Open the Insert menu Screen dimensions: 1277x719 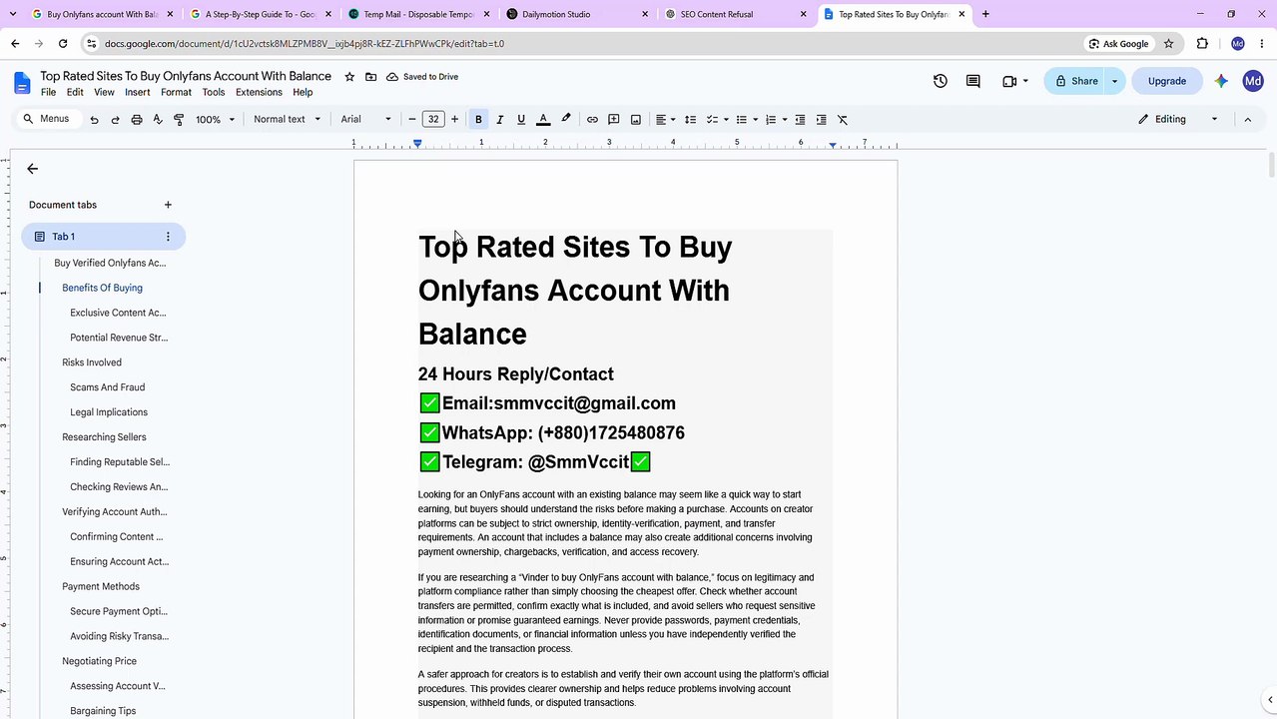(138, 92)
